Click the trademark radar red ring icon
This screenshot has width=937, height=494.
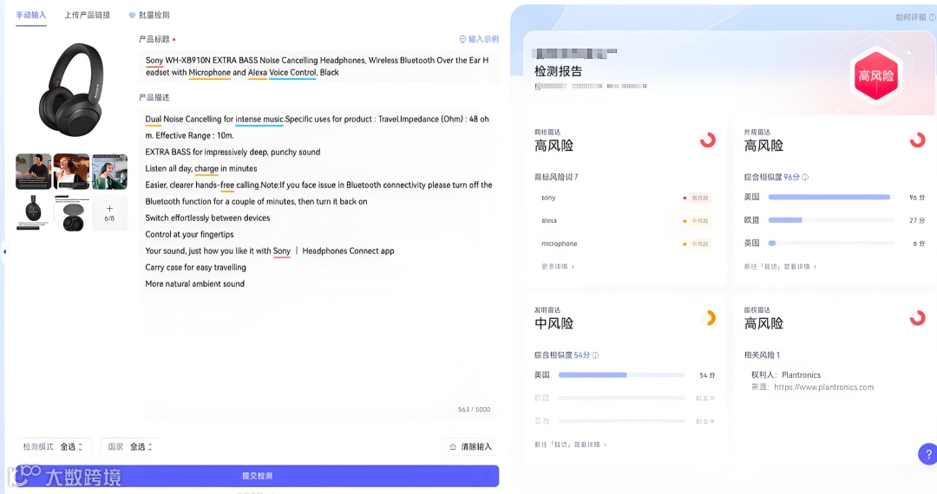708,140
